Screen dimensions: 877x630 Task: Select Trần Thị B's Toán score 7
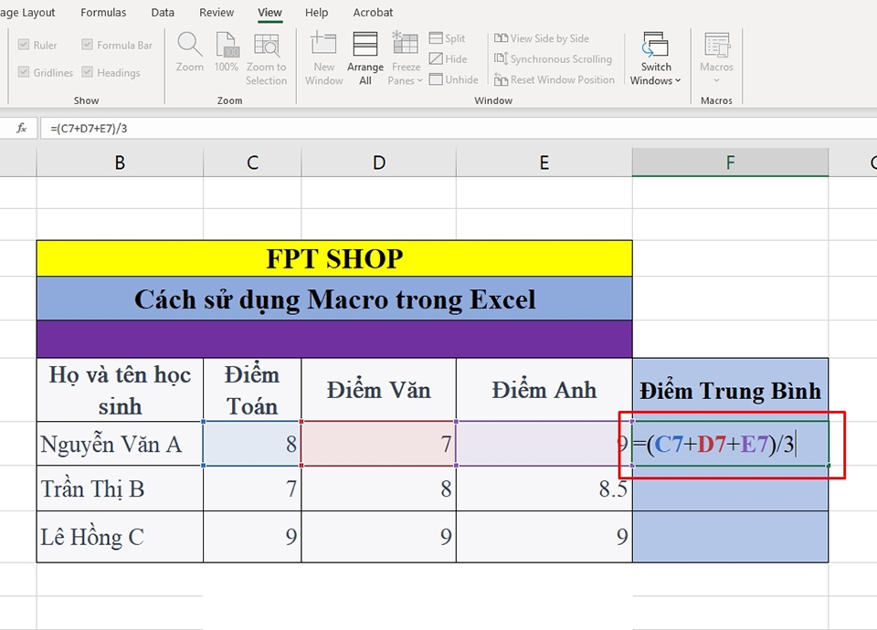pyautogui.click(x=252, y=488)
